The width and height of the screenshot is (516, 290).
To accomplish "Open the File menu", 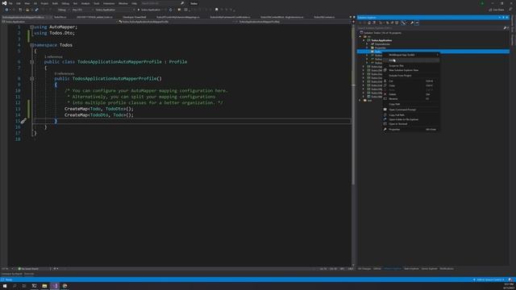I will point(10,3).
